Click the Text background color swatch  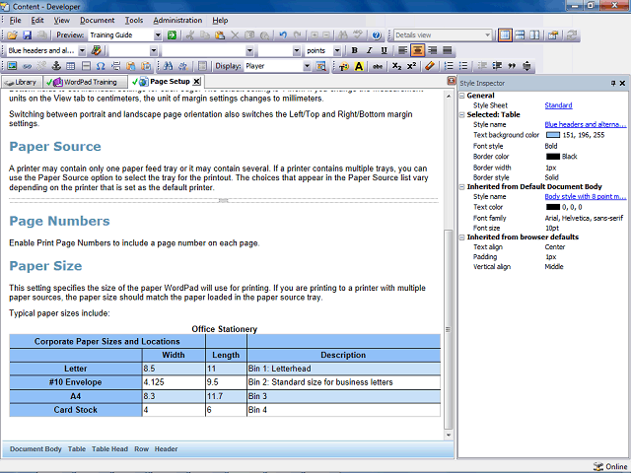[x=553, y=135]
